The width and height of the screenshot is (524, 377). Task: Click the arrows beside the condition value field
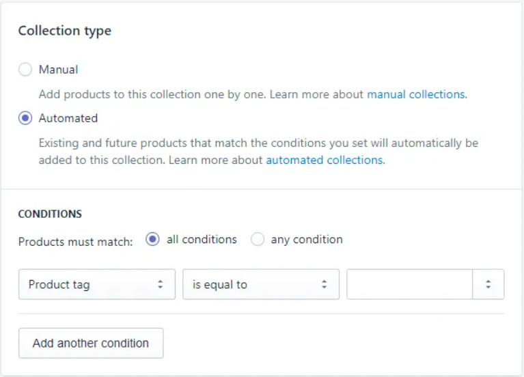[488, 285]
